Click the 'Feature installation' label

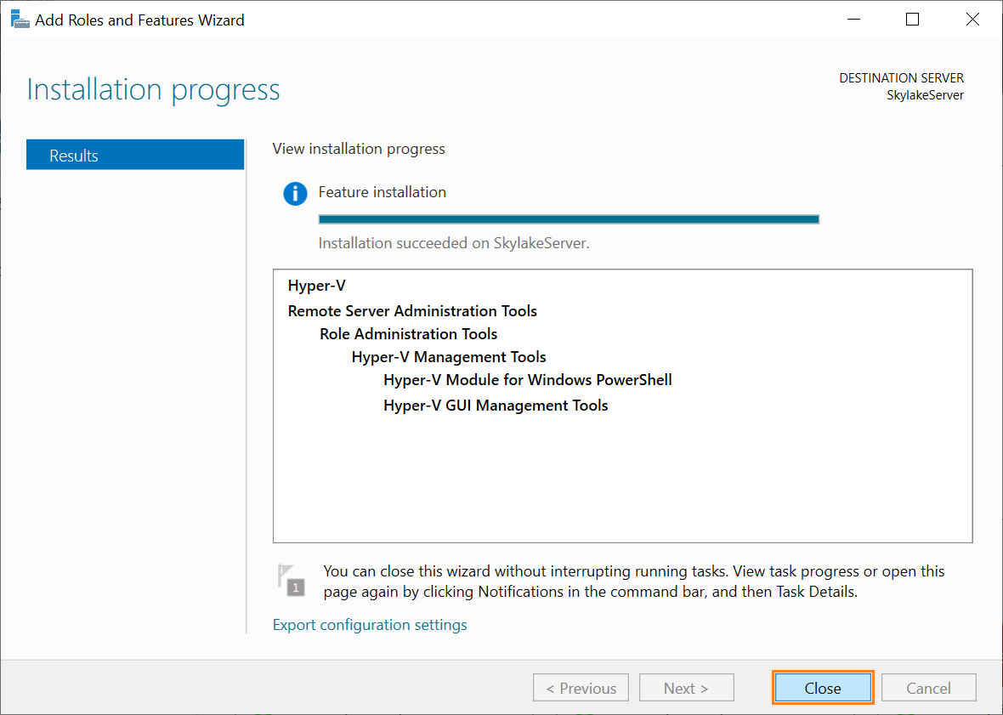click(382, 192)
